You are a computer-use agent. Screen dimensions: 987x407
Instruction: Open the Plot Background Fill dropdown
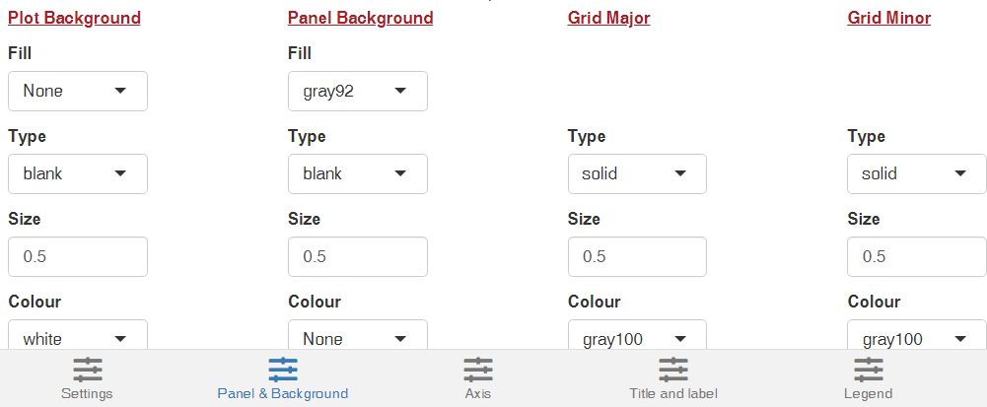point(78,92)
